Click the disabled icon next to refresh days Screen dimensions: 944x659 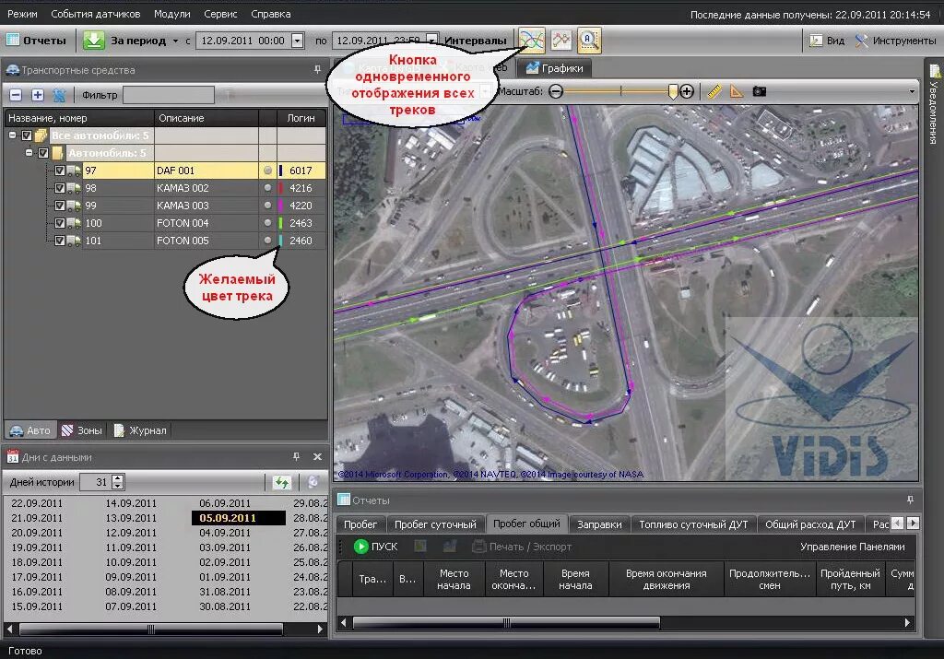(x=313, y=482)
